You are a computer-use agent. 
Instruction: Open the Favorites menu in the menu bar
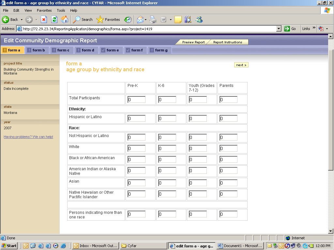(x=44, y=10)
